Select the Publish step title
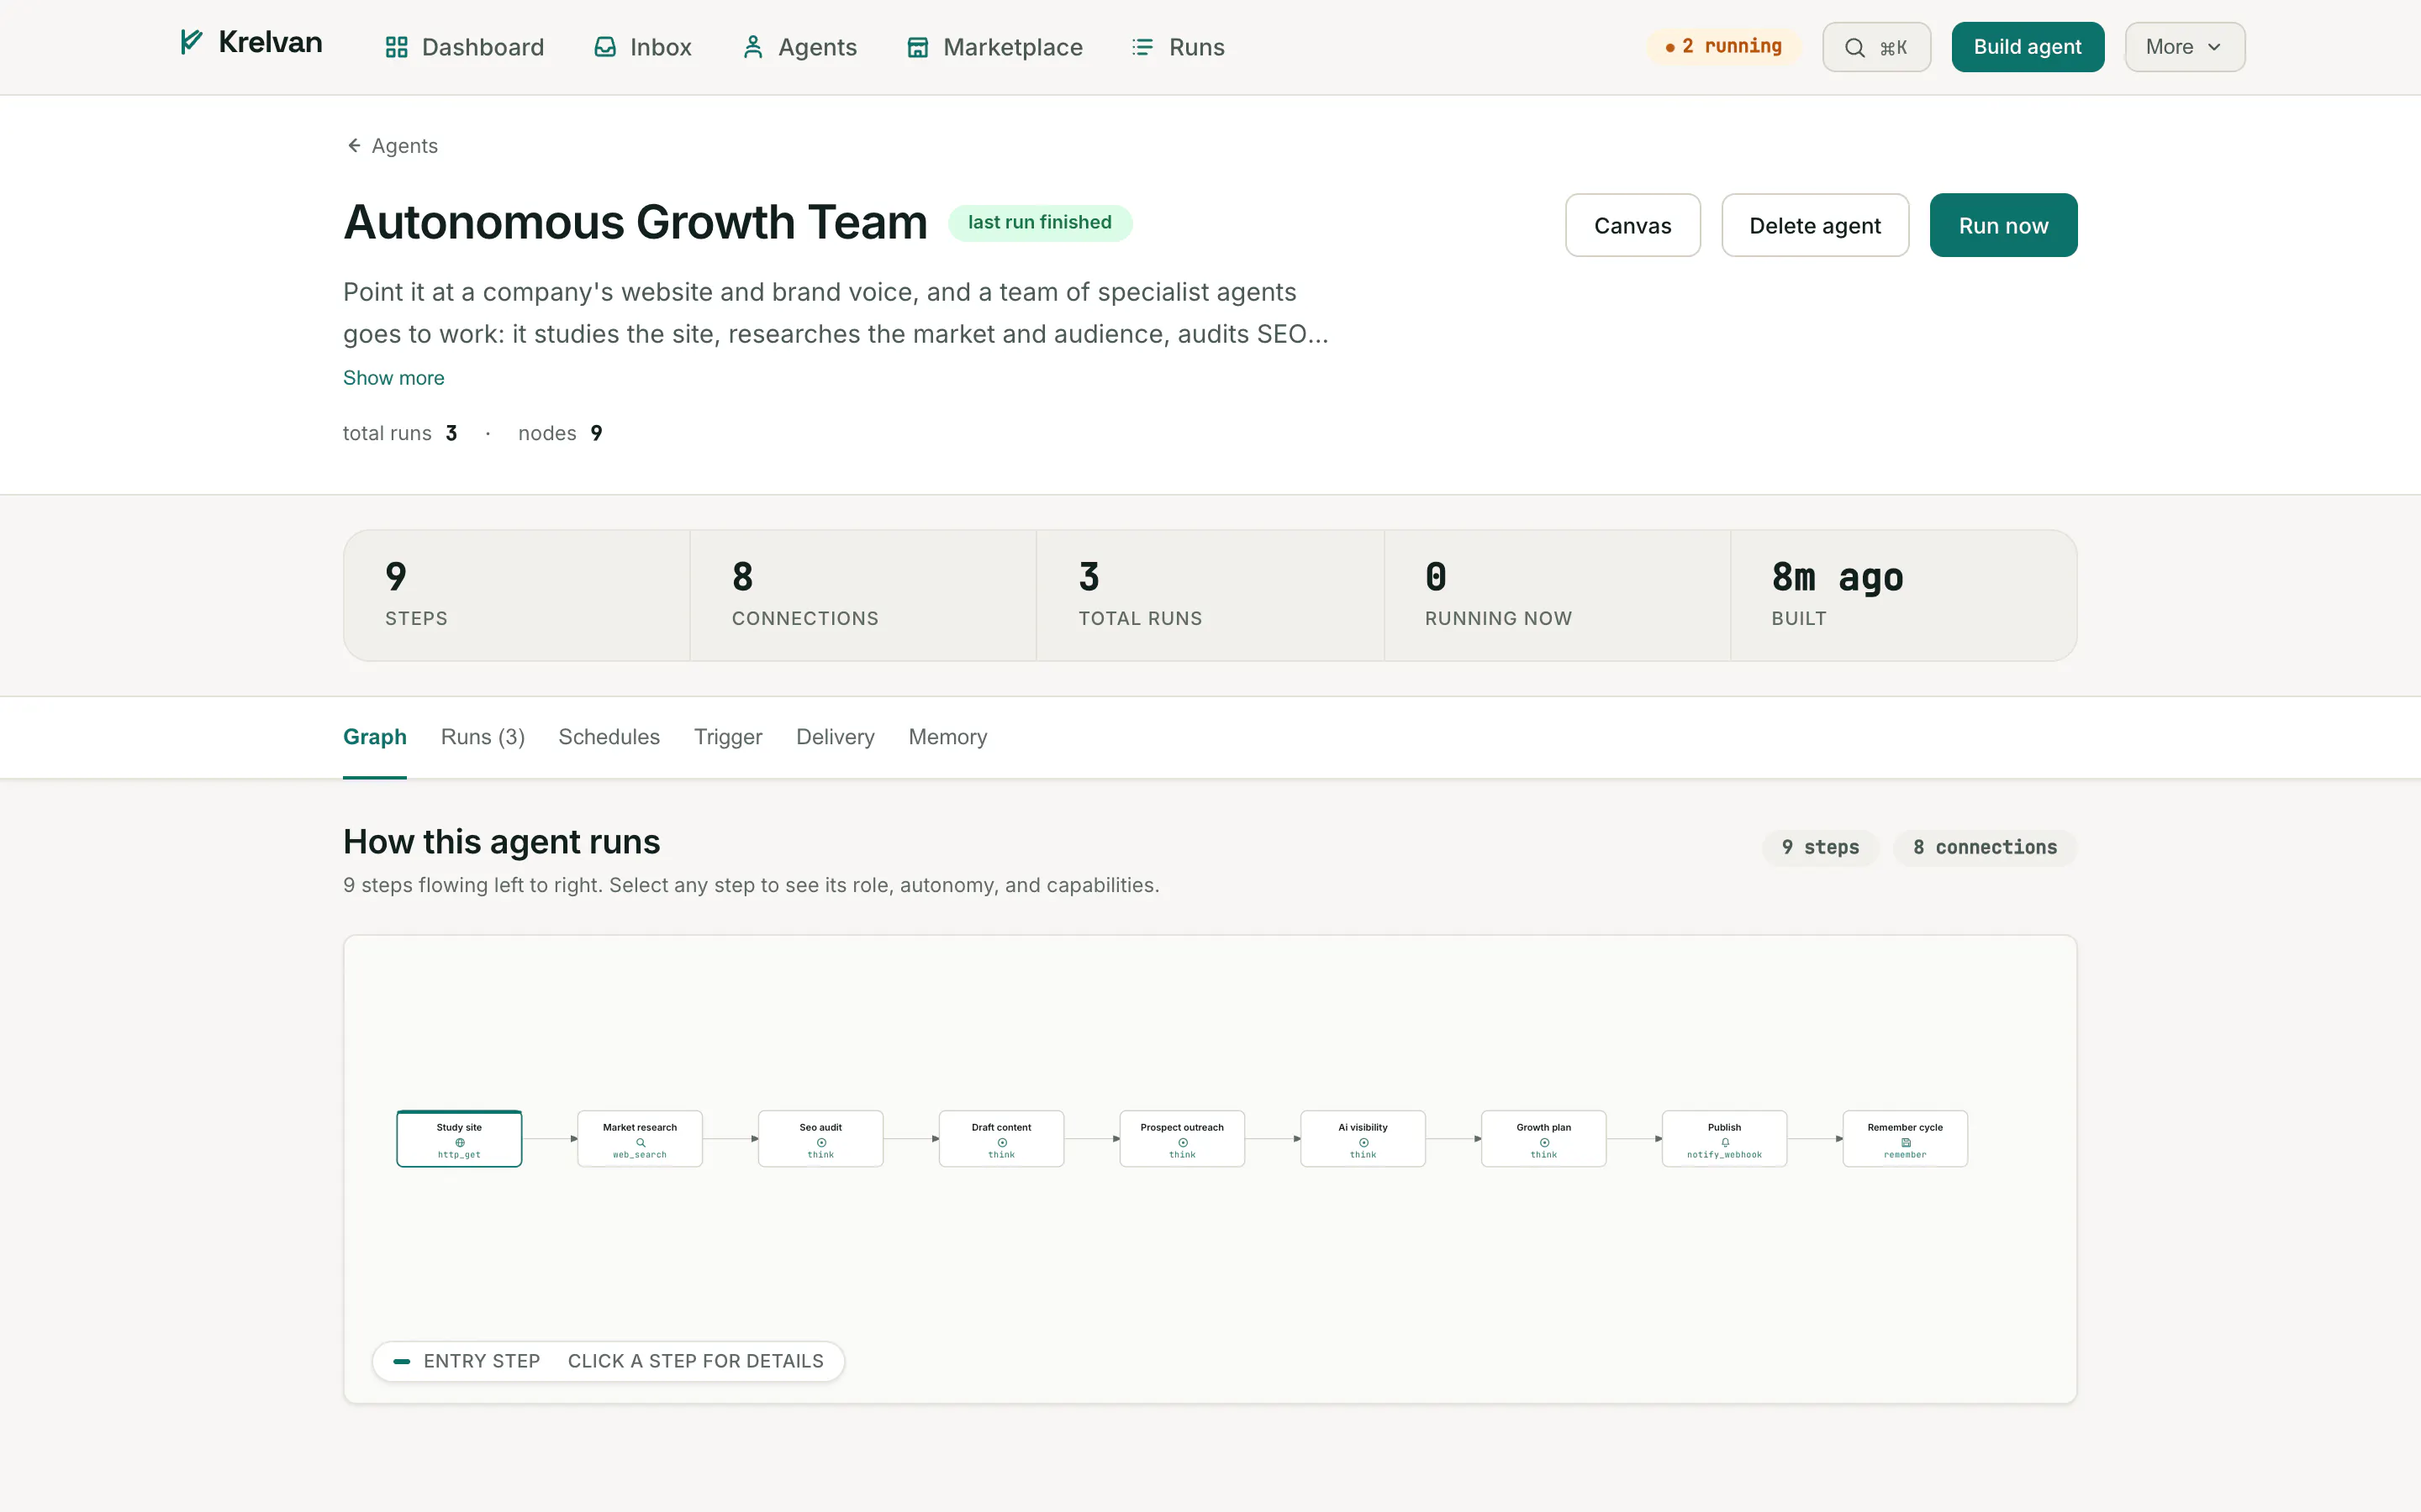 [1725, 1127]
